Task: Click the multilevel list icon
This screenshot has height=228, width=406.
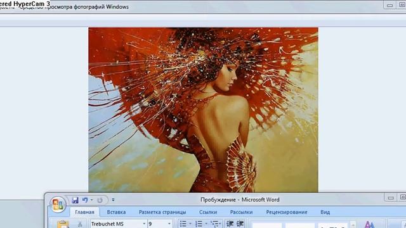Action: (214, 224)
